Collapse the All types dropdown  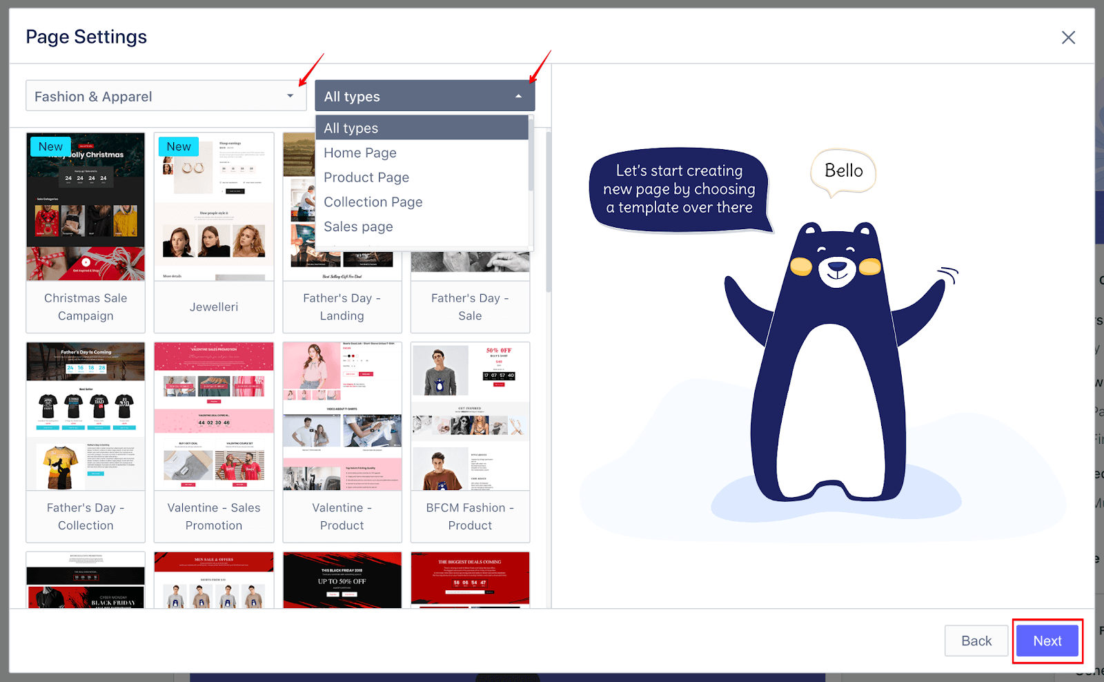(424, 96)
